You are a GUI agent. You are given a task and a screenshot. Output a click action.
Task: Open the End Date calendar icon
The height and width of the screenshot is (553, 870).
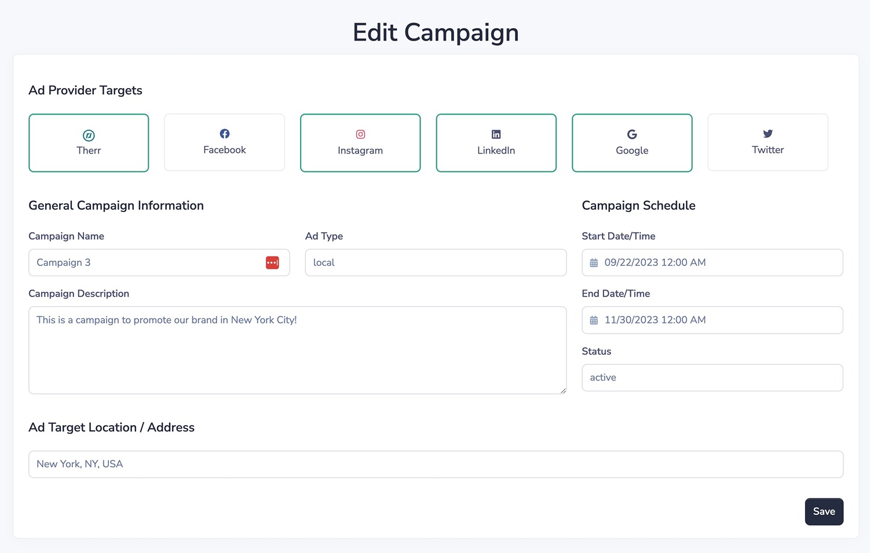[x=593, y=320]
